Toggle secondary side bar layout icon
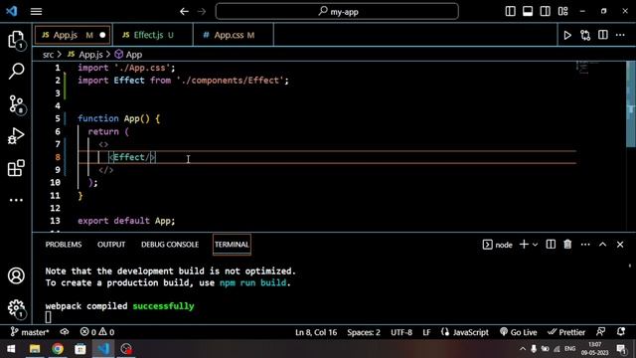 click(546, 11)
